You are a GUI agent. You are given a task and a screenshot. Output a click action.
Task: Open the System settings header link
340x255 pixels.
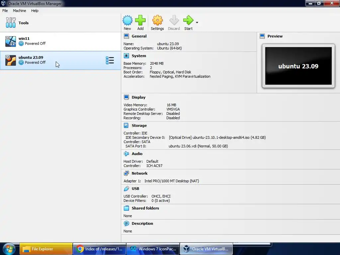[139, 56]
